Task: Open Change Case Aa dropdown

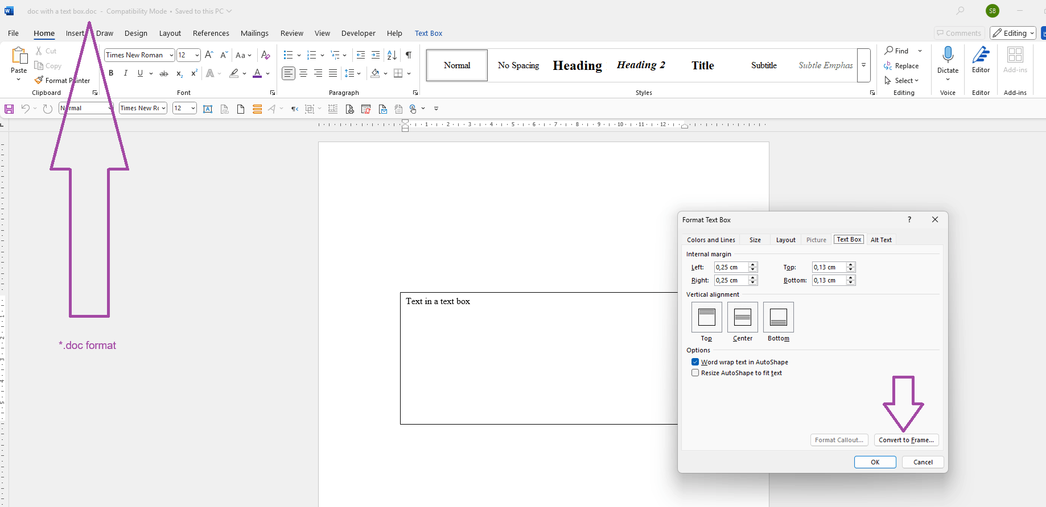Action: [x=244, y=55]
